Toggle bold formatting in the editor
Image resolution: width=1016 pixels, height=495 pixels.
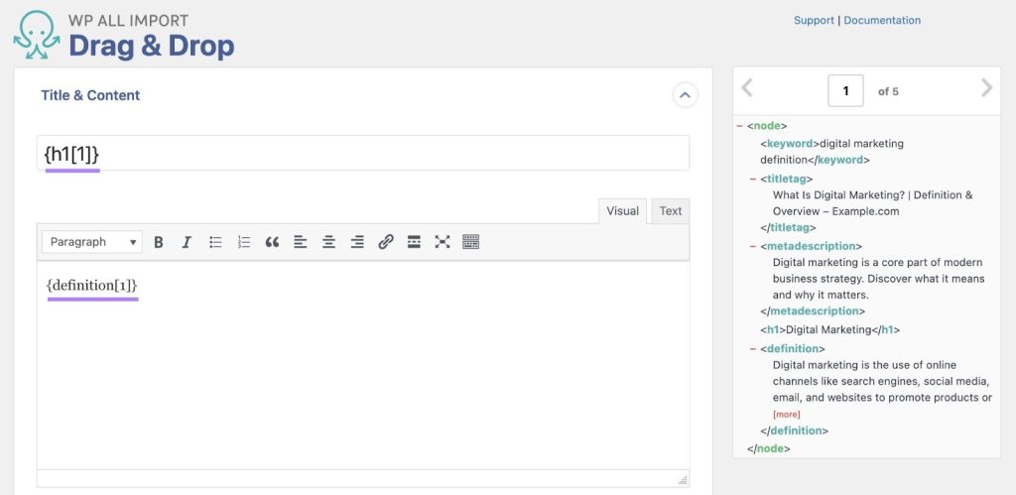point(158,242)
